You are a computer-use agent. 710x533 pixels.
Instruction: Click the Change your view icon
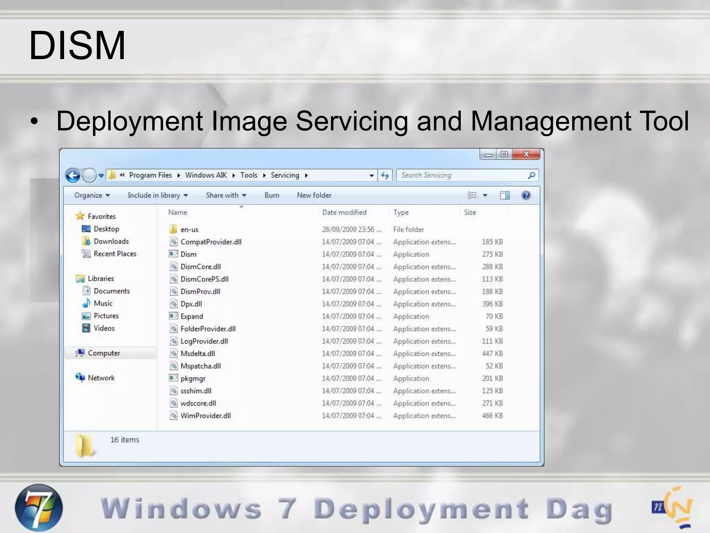point(472,195)
